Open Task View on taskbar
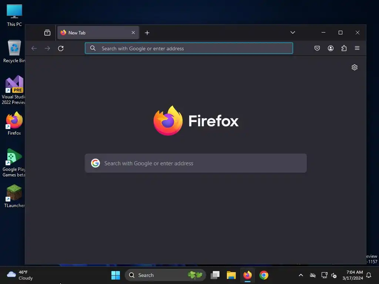Screen dimensions: 379x284 click(215, 275)
